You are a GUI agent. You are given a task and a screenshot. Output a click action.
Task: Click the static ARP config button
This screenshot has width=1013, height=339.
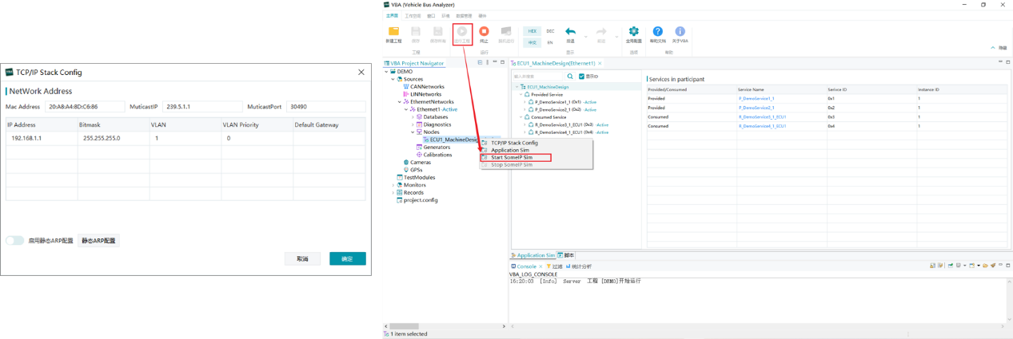pos(98,240)
